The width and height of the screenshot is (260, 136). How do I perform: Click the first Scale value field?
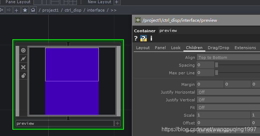[x=223, y=115]
